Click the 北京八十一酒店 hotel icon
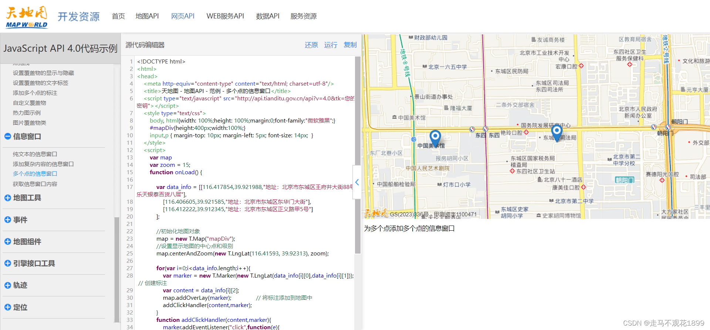Screen dimensions: 710x330 click(540, 179)
